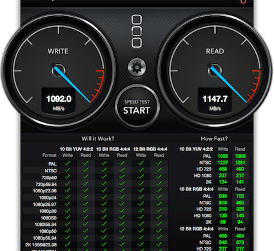
Task: Click 720p50 row 10 Bit YUV Read checkmark
Action: [x=86, y=177]
